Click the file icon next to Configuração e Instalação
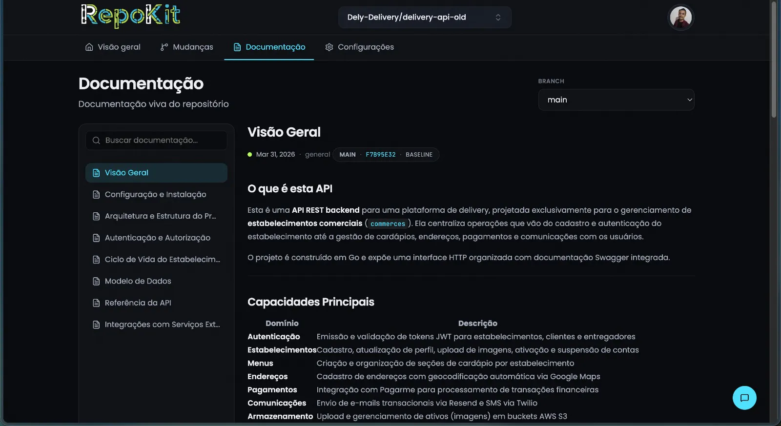Viewport: 781px width, 426px height. pyautogui.click(x=96, y=194)
